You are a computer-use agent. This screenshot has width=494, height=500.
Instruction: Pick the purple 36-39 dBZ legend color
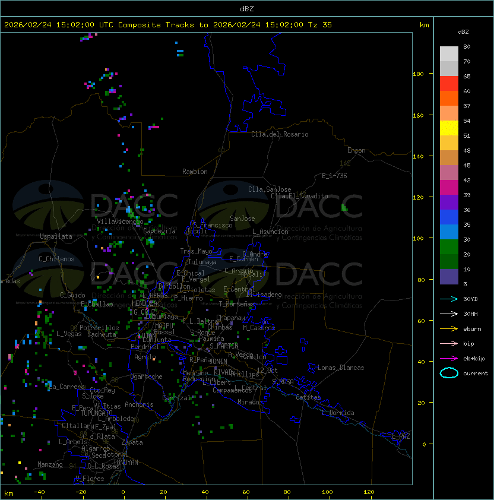point(449,202)
